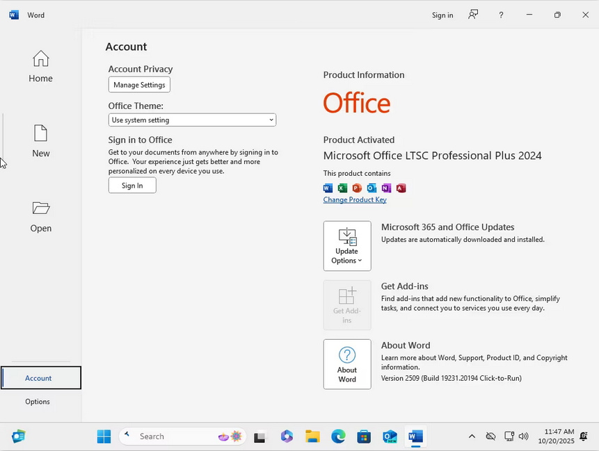Image resolution: width=599 pixels, height=451 pixels.
Task: Open Microsoft Edge from the taskbar
Action: 338,436
